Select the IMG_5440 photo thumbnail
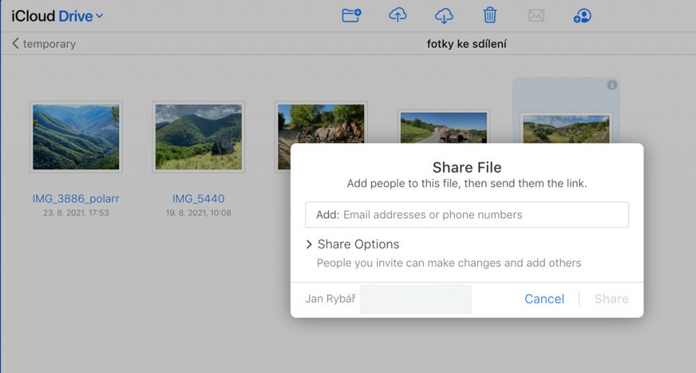The image size is (696, 373). [x=198, y=137]
